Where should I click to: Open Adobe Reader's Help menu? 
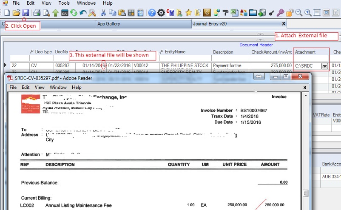pyautogui.click(x=77, y=87)
